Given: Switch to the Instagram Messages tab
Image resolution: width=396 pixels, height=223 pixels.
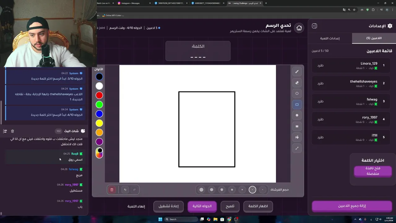Looking at the screenshot, I should pos(134,3).
